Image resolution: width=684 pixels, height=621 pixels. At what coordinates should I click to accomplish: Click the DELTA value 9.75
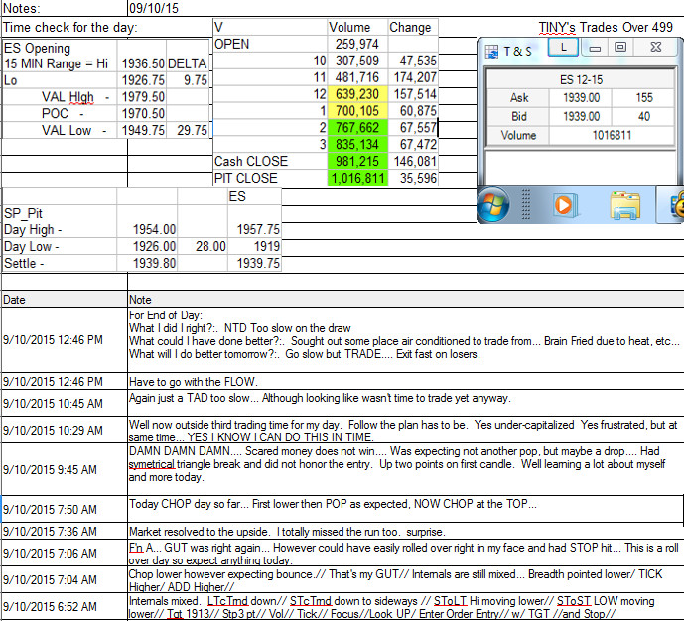tap(188, 80)
